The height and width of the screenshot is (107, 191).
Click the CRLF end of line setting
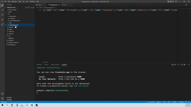point(169,102)
